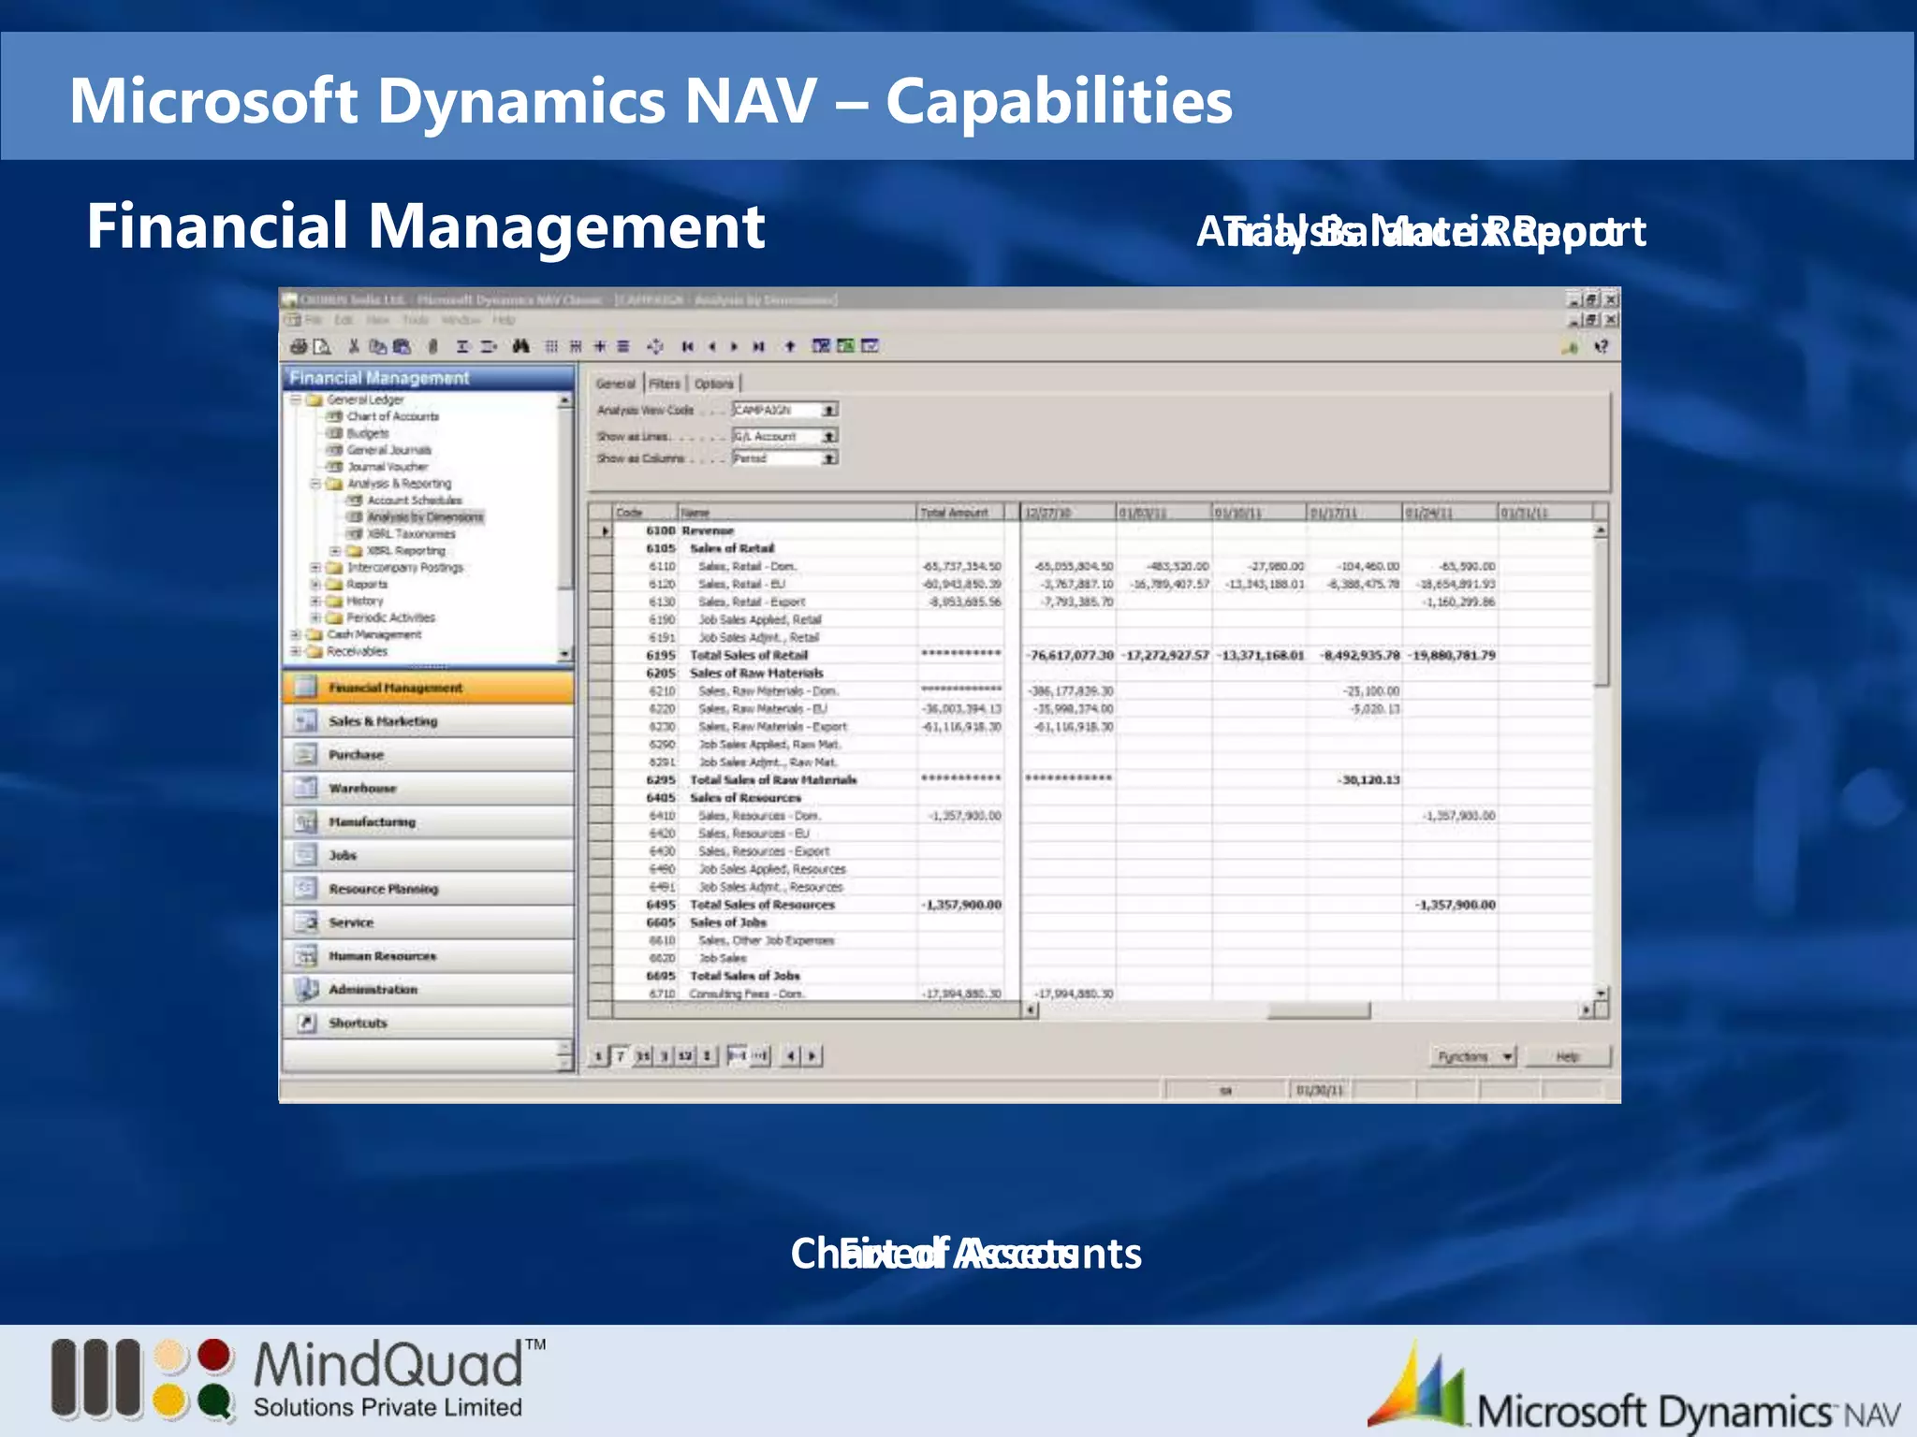Select Chart of Accounts in the tree

tap(392, 416)
